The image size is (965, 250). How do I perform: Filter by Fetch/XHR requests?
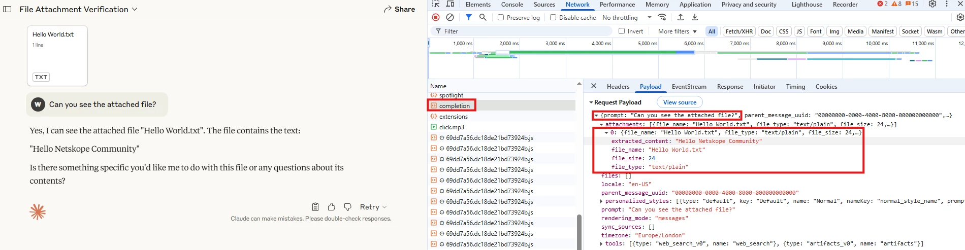coord(739,31)
